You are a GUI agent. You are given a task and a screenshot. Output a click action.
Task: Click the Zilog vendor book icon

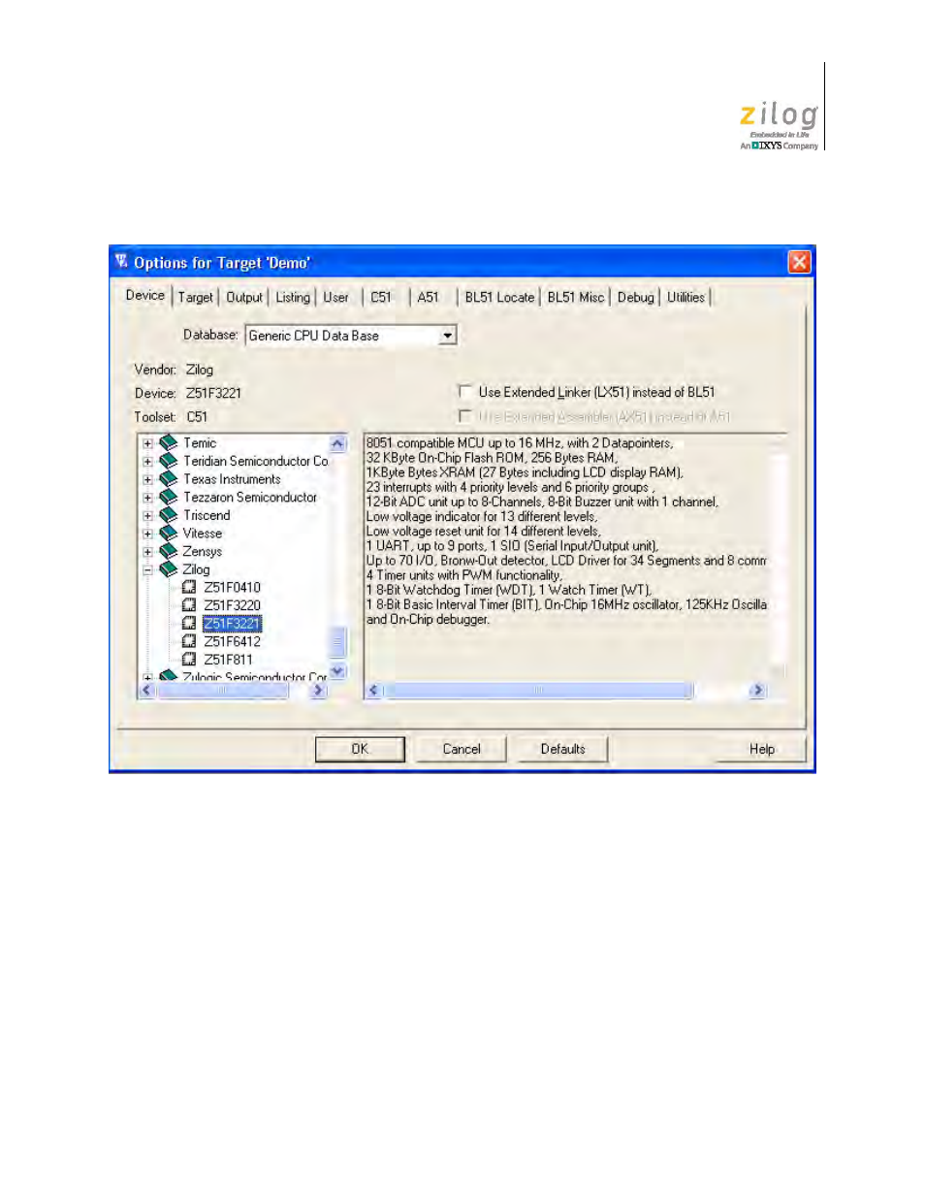tap(168, 568)
